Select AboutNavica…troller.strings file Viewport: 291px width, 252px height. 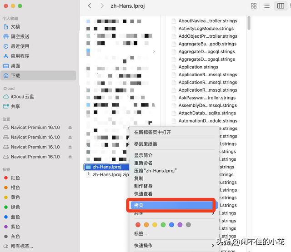click(205, 21)
